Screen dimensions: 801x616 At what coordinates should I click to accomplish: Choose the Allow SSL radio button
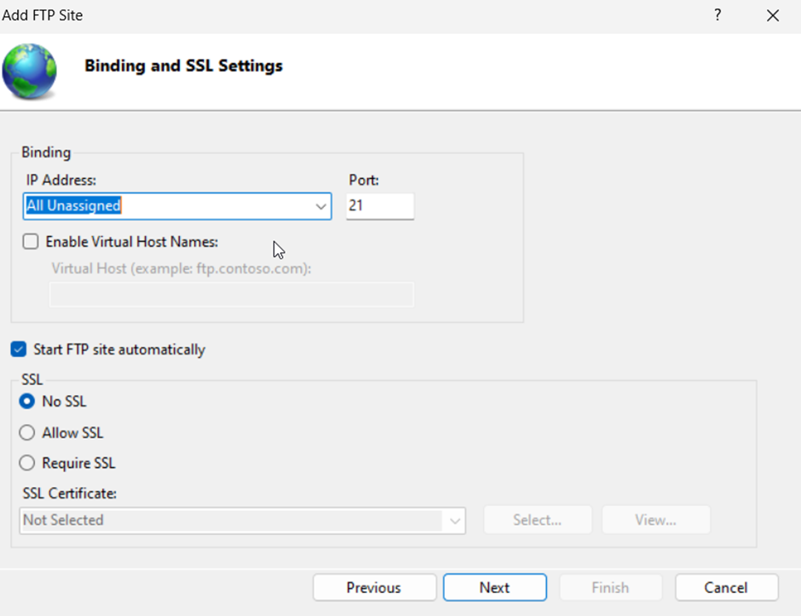(27, 433)
